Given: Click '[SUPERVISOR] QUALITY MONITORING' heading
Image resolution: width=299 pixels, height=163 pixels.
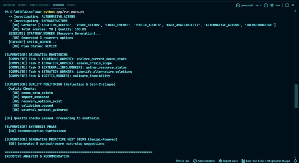Looking at the screenshot, I should tap(60, 84).
